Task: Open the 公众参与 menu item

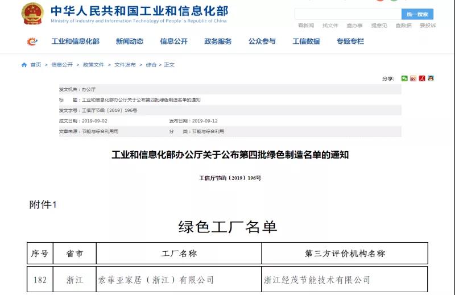Action: pos(262,41)
